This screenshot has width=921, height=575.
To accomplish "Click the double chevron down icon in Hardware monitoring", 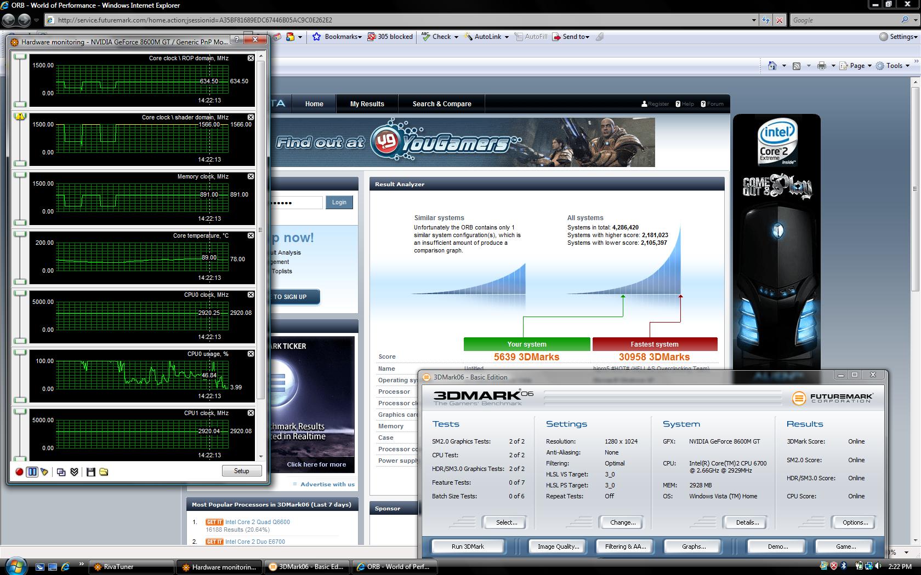I will coord(75,472).
